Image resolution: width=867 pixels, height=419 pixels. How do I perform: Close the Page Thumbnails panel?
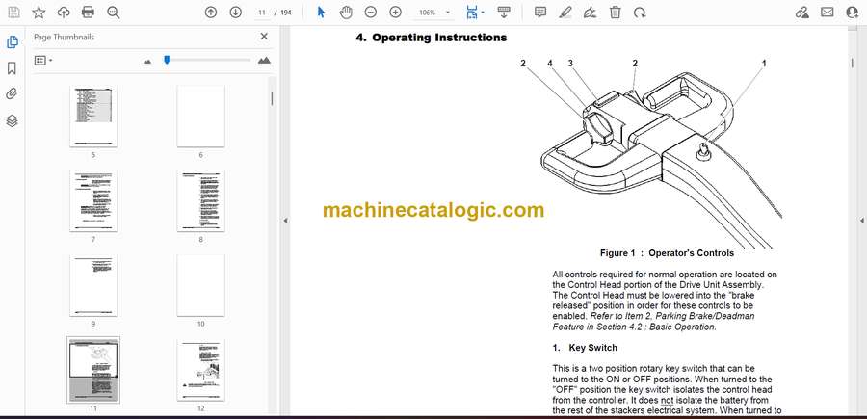(264, 37)
